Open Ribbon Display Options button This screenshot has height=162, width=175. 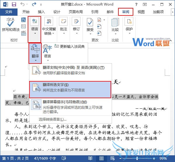pos(145,4)
